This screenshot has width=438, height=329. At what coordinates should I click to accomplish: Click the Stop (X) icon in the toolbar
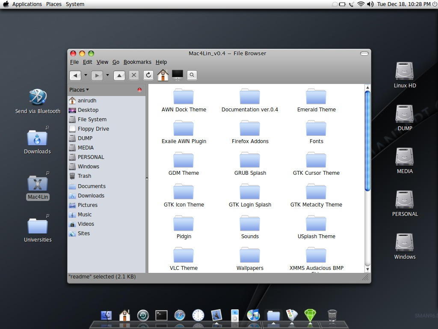pyautogui.click(x=134, y=75)
